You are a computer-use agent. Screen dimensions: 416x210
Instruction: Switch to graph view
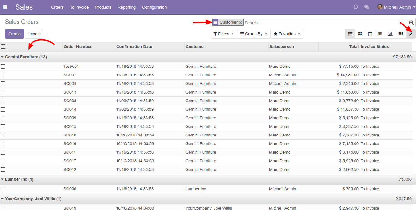click(x=390, y=34)
